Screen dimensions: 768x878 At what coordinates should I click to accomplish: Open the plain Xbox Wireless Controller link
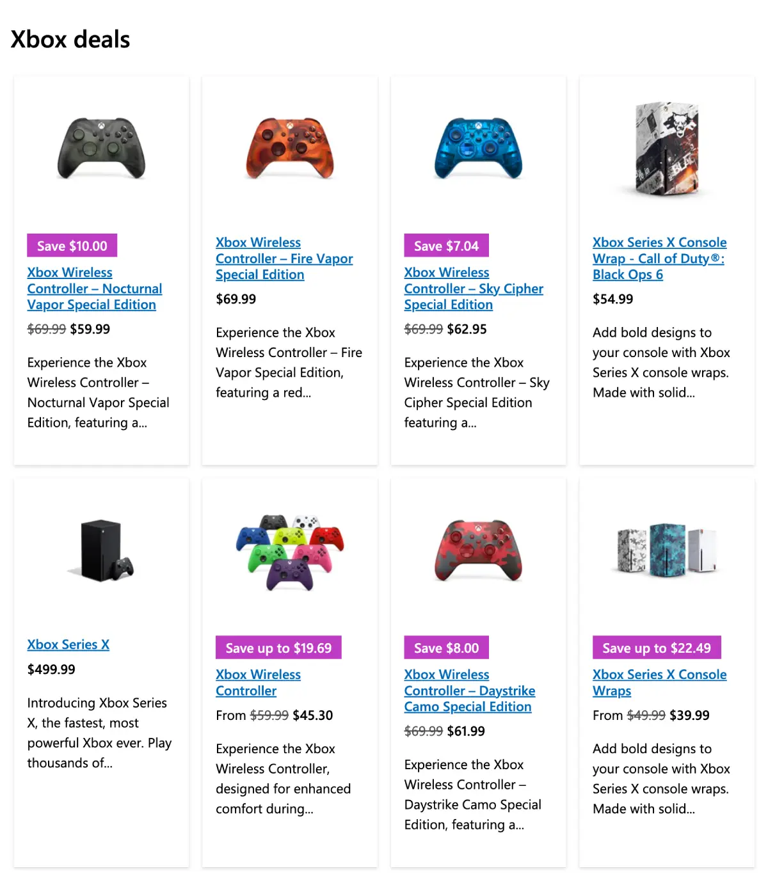click(258, 682)
